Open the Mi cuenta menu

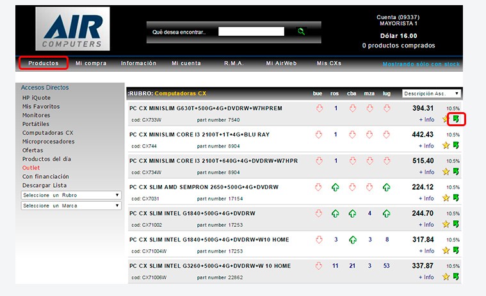[x=186, y=63]
